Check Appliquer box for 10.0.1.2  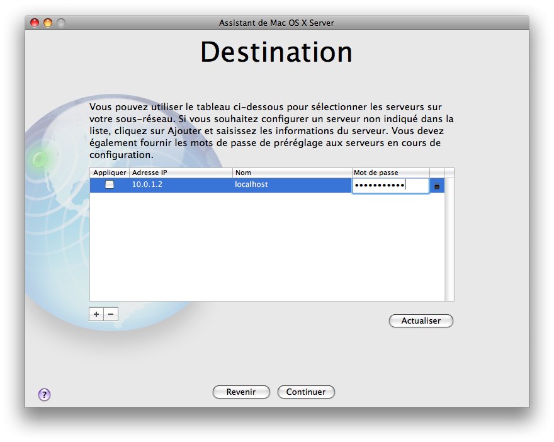point(110,184)
